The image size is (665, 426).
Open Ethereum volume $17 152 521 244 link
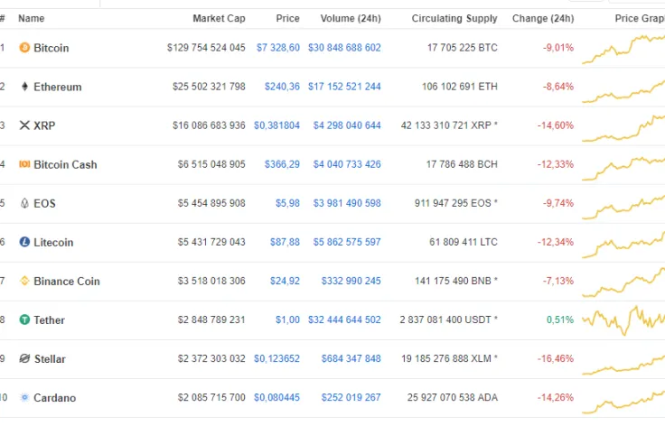(343, 87)
